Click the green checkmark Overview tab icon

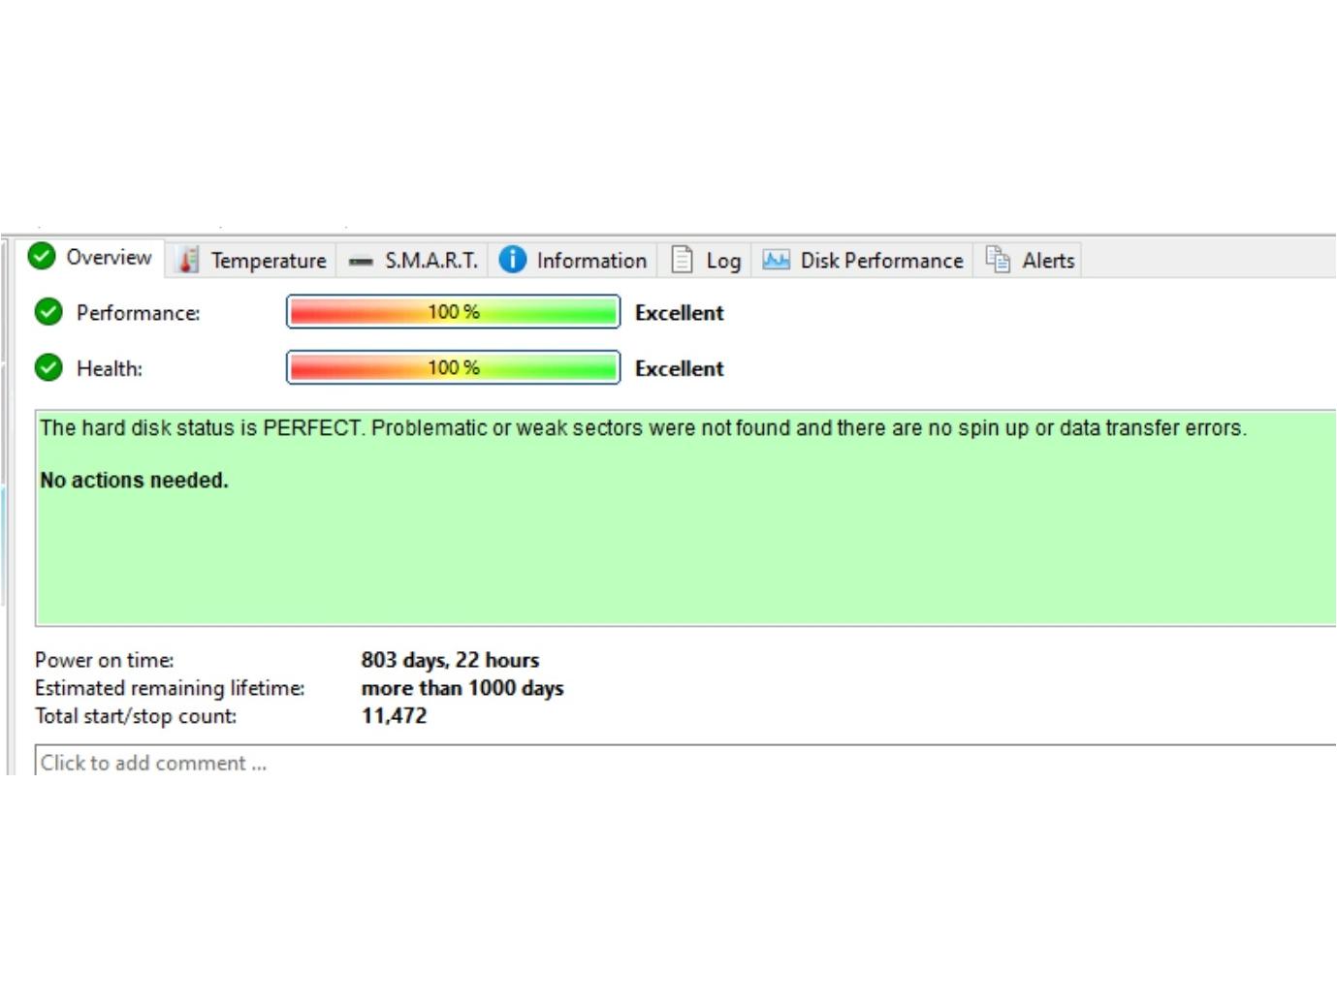42,257
